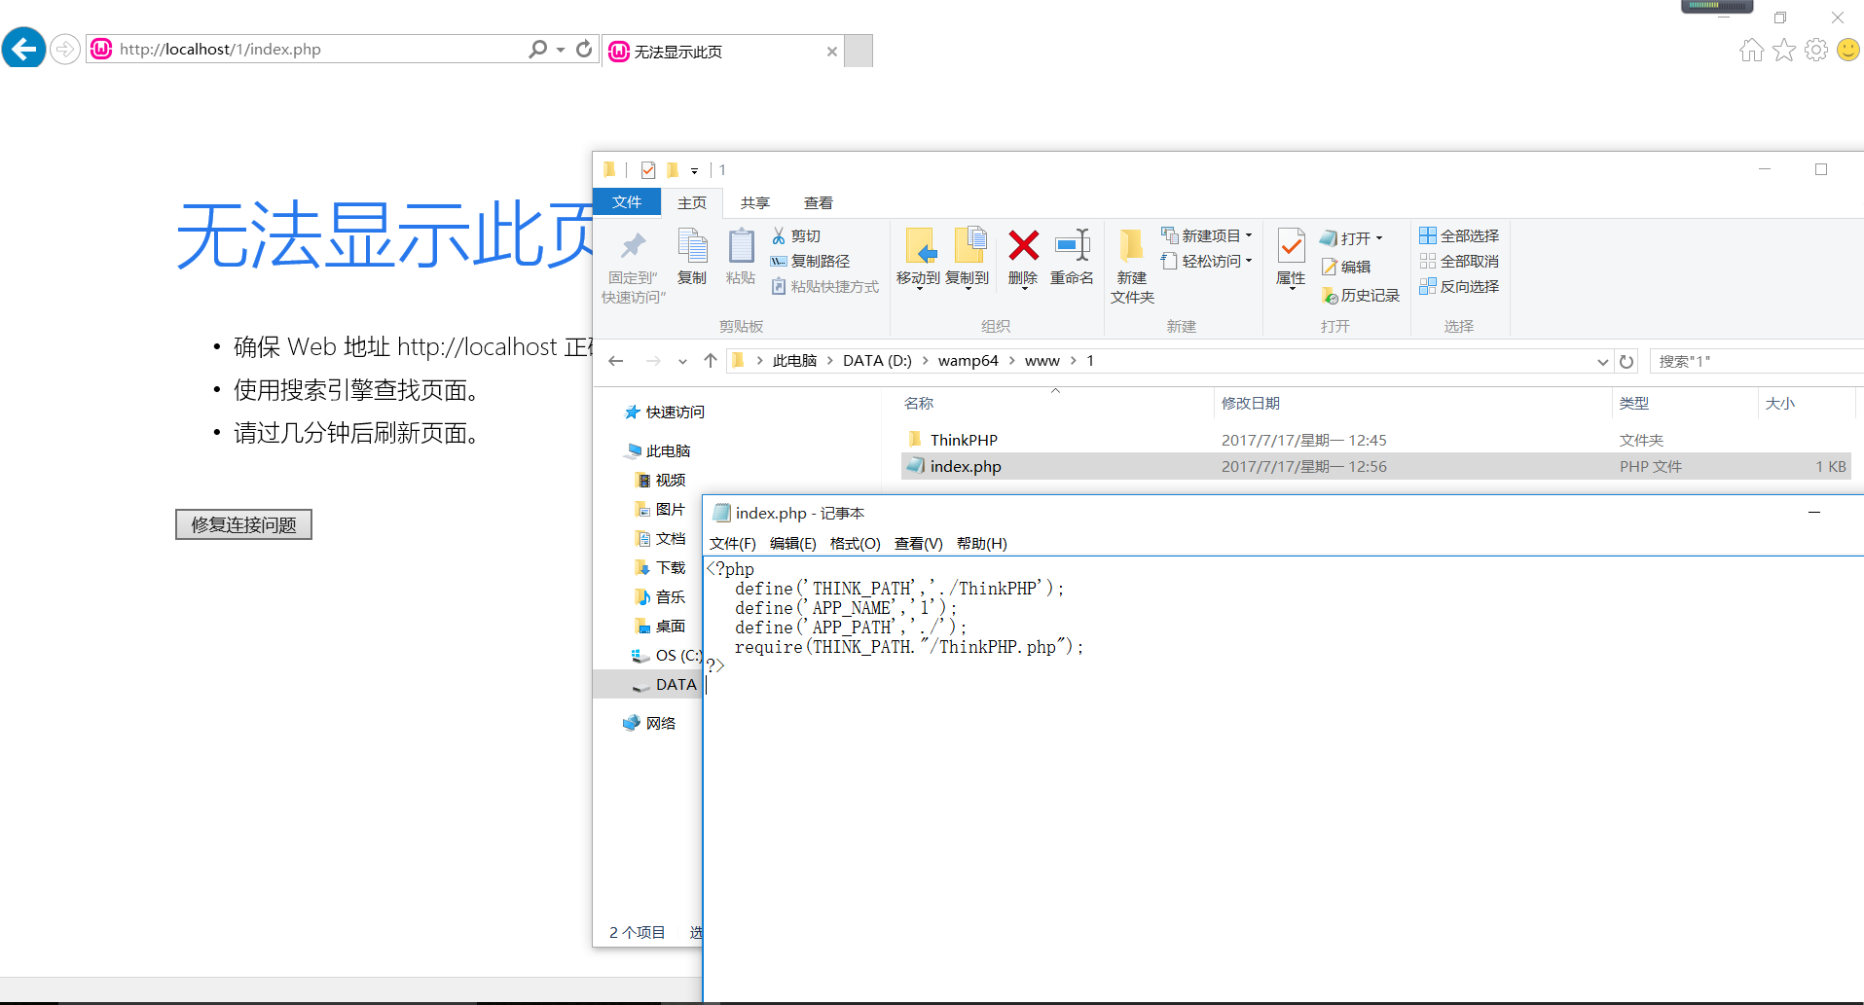Open quick access toolbar customize arrow
The height and width of the screenshot is (1005, 1864).
point(694,170)
